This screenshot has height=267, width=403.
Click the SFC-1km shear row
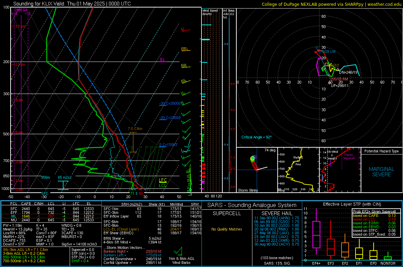(152, 209)
